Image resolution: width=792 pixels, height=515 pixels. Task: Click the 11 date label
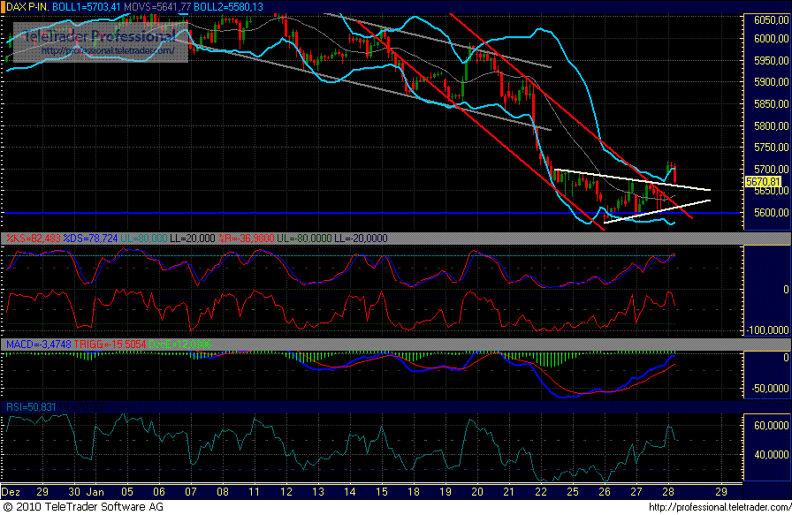[254, 492]
